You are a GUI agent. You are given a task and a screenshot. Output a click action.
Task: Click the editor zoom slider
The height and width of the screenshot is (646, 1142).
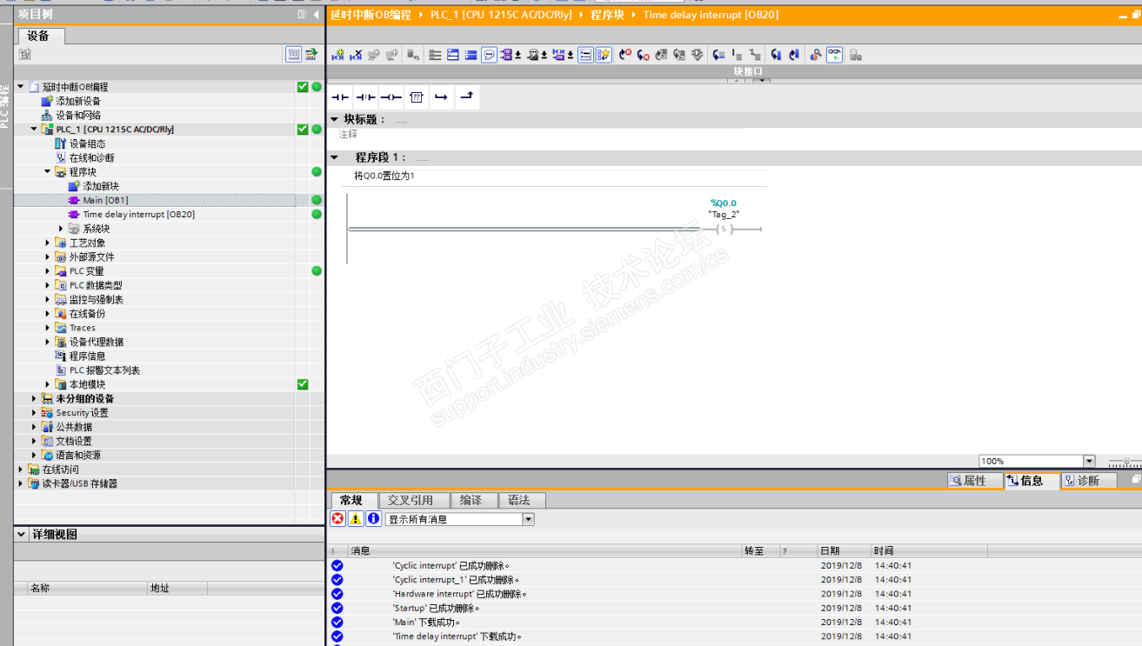pos(1125,462)
